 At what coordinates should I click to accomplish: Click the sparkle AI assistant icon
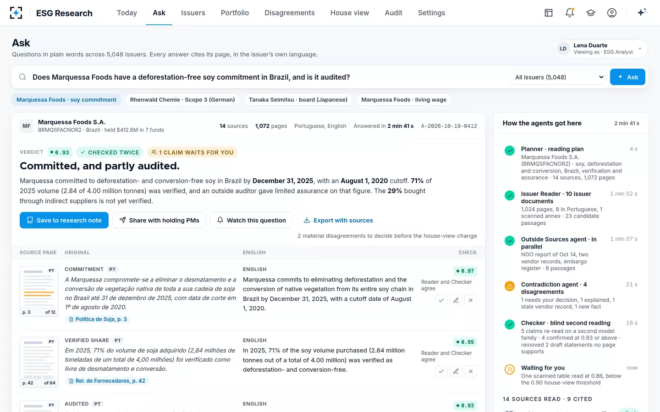coord(642,12)
